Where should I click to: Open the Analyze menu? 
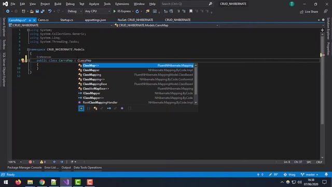tap(94, 4)
